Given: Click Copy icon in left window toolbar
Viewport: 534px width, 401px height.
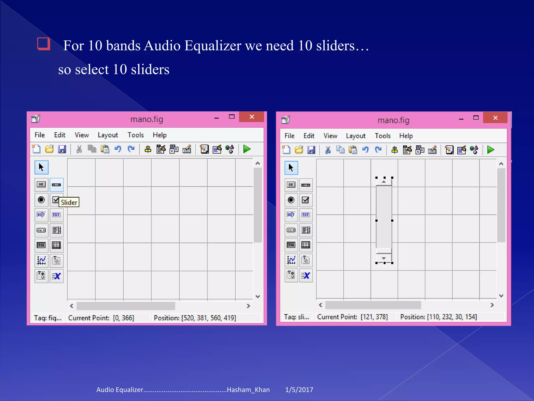Looking at the screenshot, I should click(92, 149).
